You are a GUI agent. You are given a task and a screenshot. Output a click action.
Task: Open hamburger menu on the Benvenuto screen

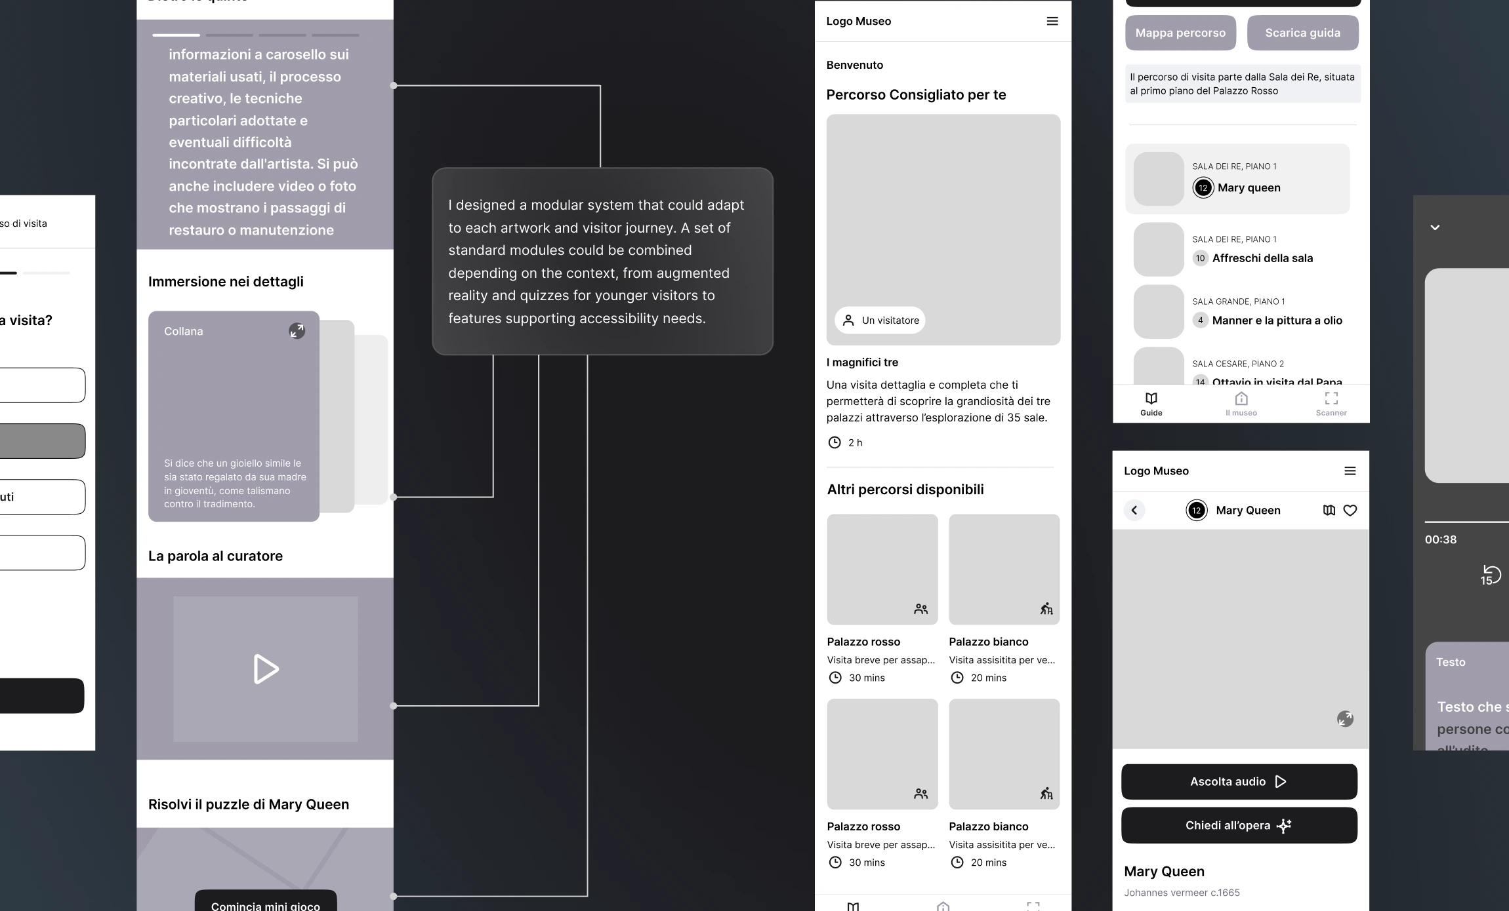(x=1052, y=21)
